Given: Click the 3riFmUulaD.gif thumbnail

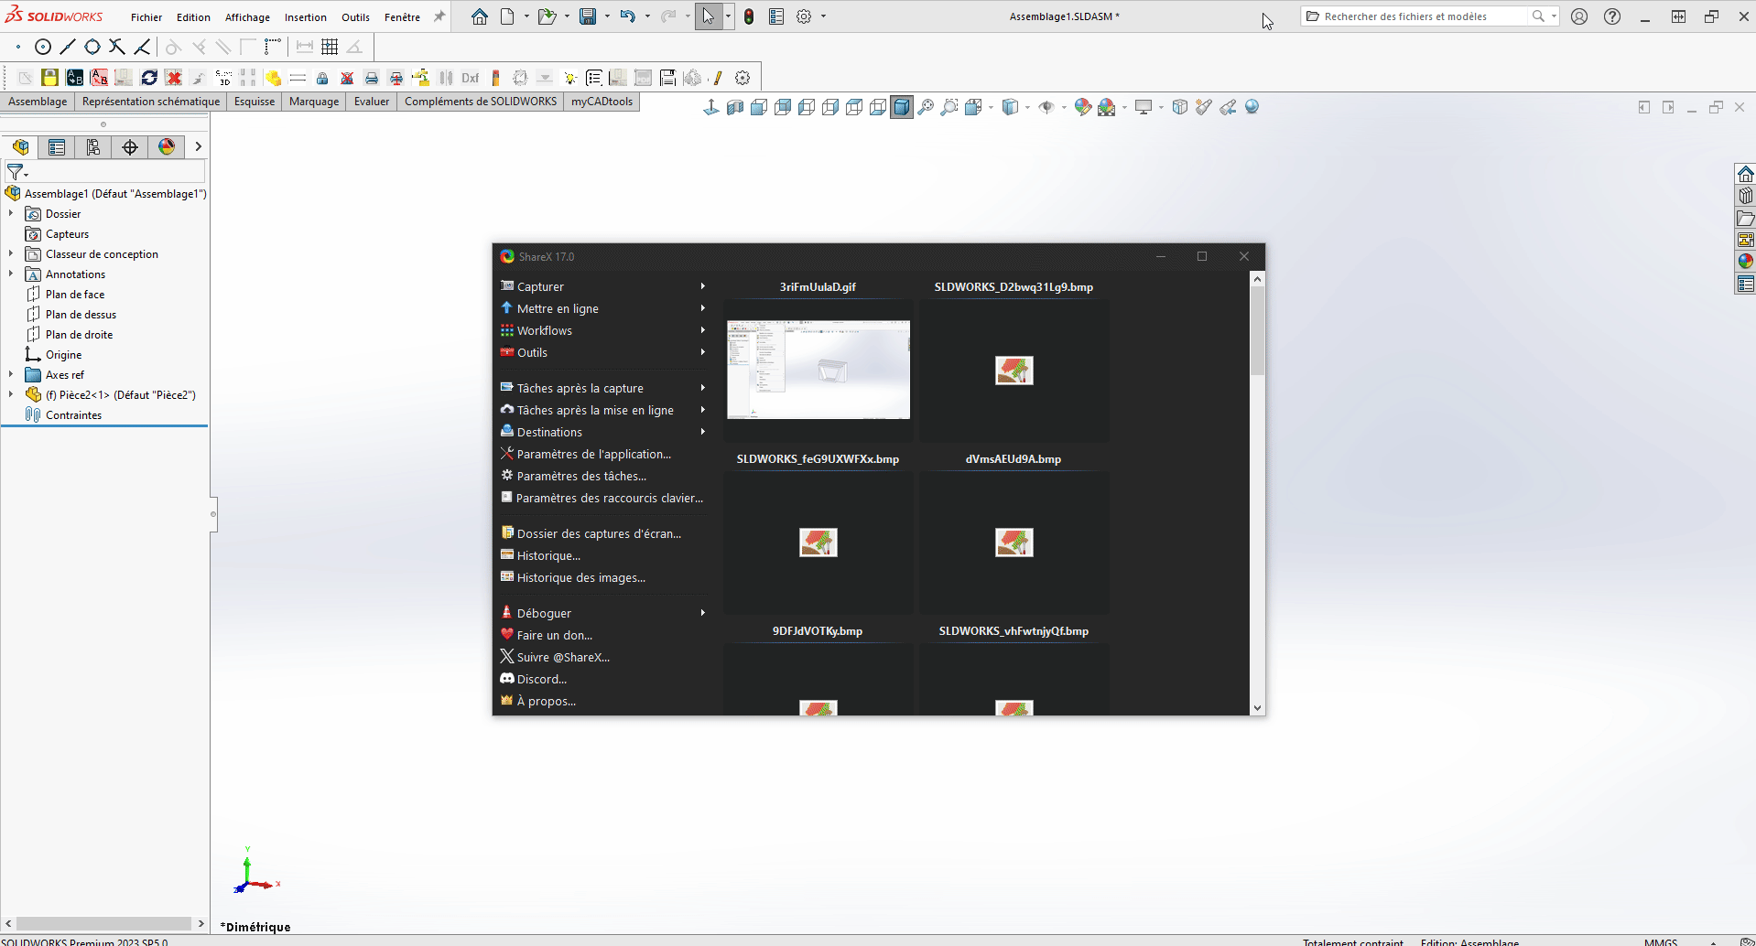Looking at the screenshot, I should tap(818, 369).
